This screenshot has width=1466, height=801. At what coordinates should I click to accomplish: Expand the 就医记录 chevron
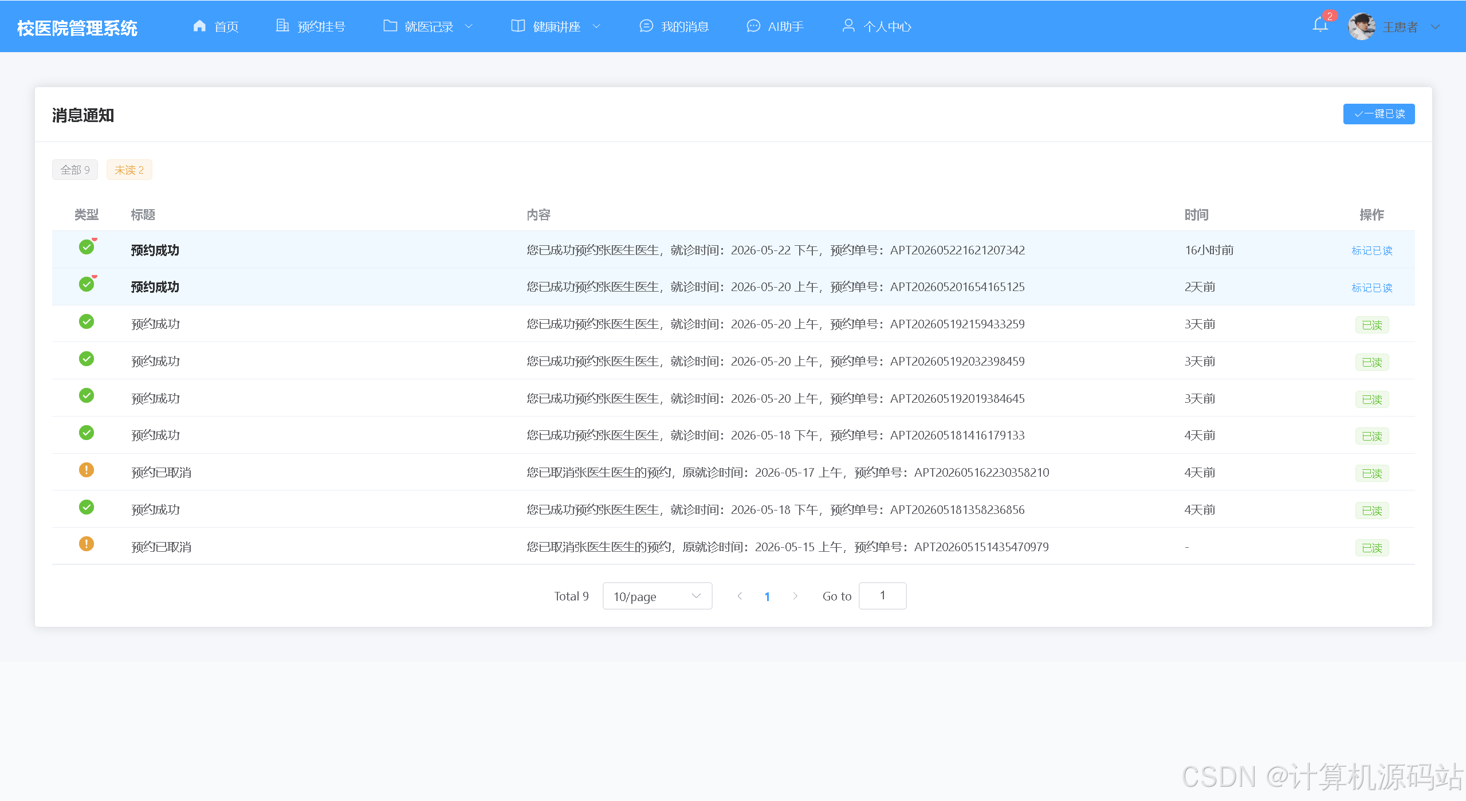coord(469,26)
